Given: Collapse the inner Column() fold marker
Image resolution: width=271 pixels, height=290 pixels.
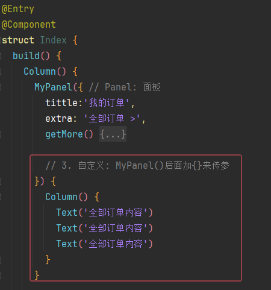Looking at the screenshot, I should [1, 197].
